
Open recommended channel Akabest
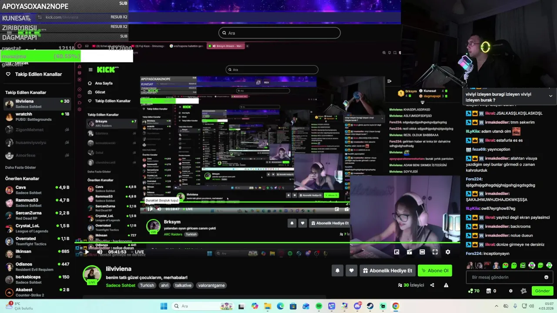pos(37,292)
